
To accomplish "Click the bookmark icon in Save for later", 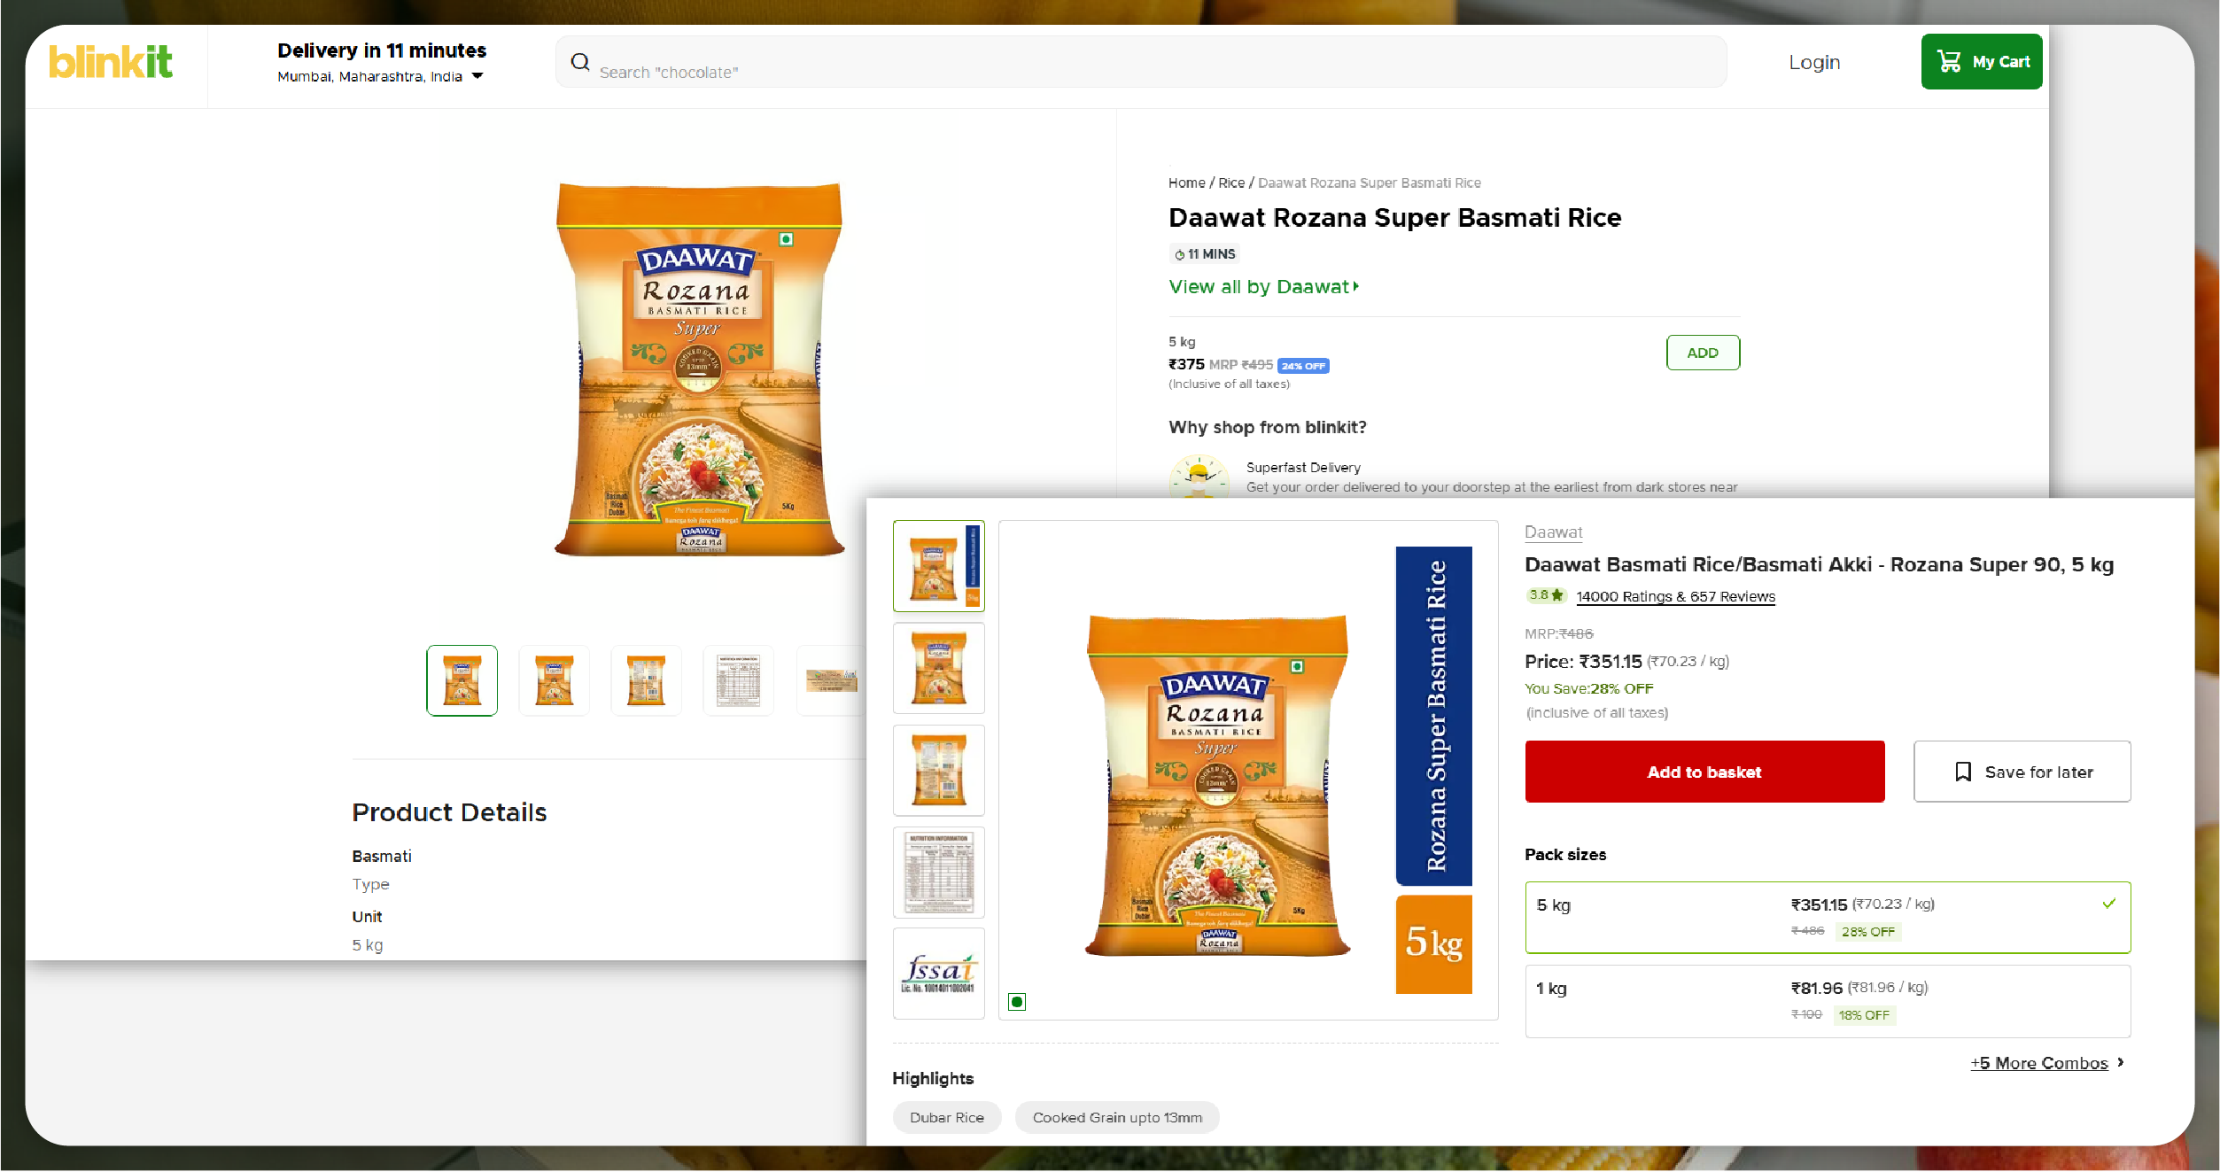I will coord(1963,772).
